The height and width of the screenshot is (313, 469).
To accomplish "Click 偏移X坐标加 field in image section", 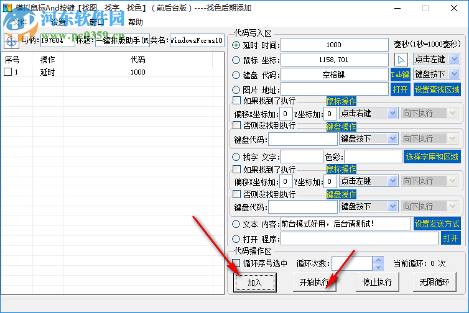I will (286, 114).
